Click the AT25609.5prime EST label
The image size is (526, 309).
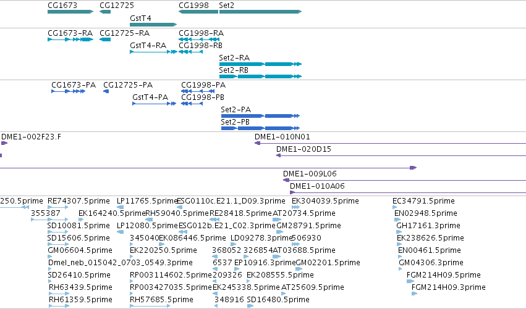tap(313, 287)
